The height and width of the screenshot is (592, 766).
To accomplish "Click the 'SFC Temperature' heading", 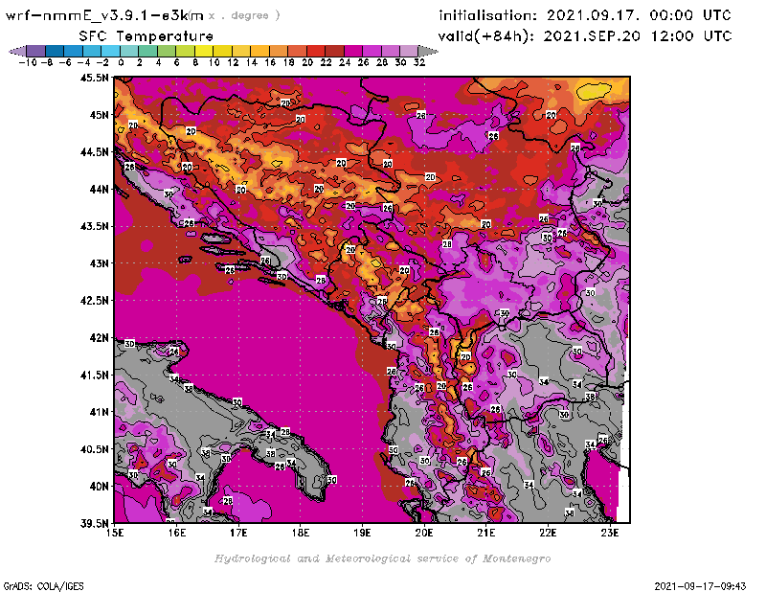I will (x=146, y=36).
